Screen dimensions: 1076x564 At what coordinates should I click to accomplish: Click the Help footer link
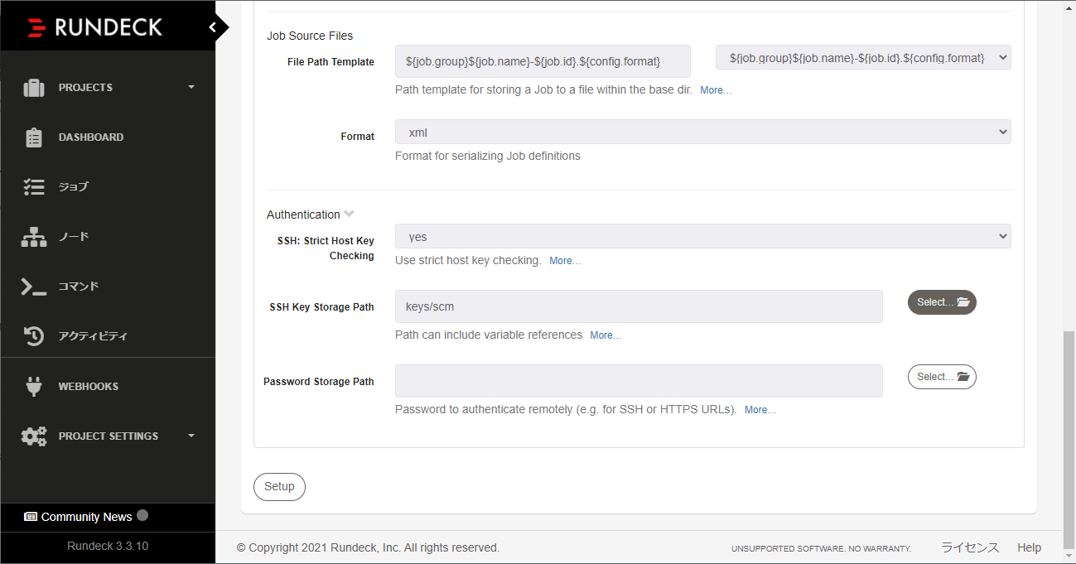pos(1029,547)
